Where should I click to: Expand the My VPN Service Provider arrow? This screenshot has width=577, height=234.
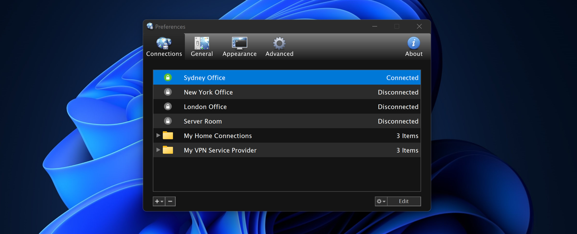pos(158,150)
